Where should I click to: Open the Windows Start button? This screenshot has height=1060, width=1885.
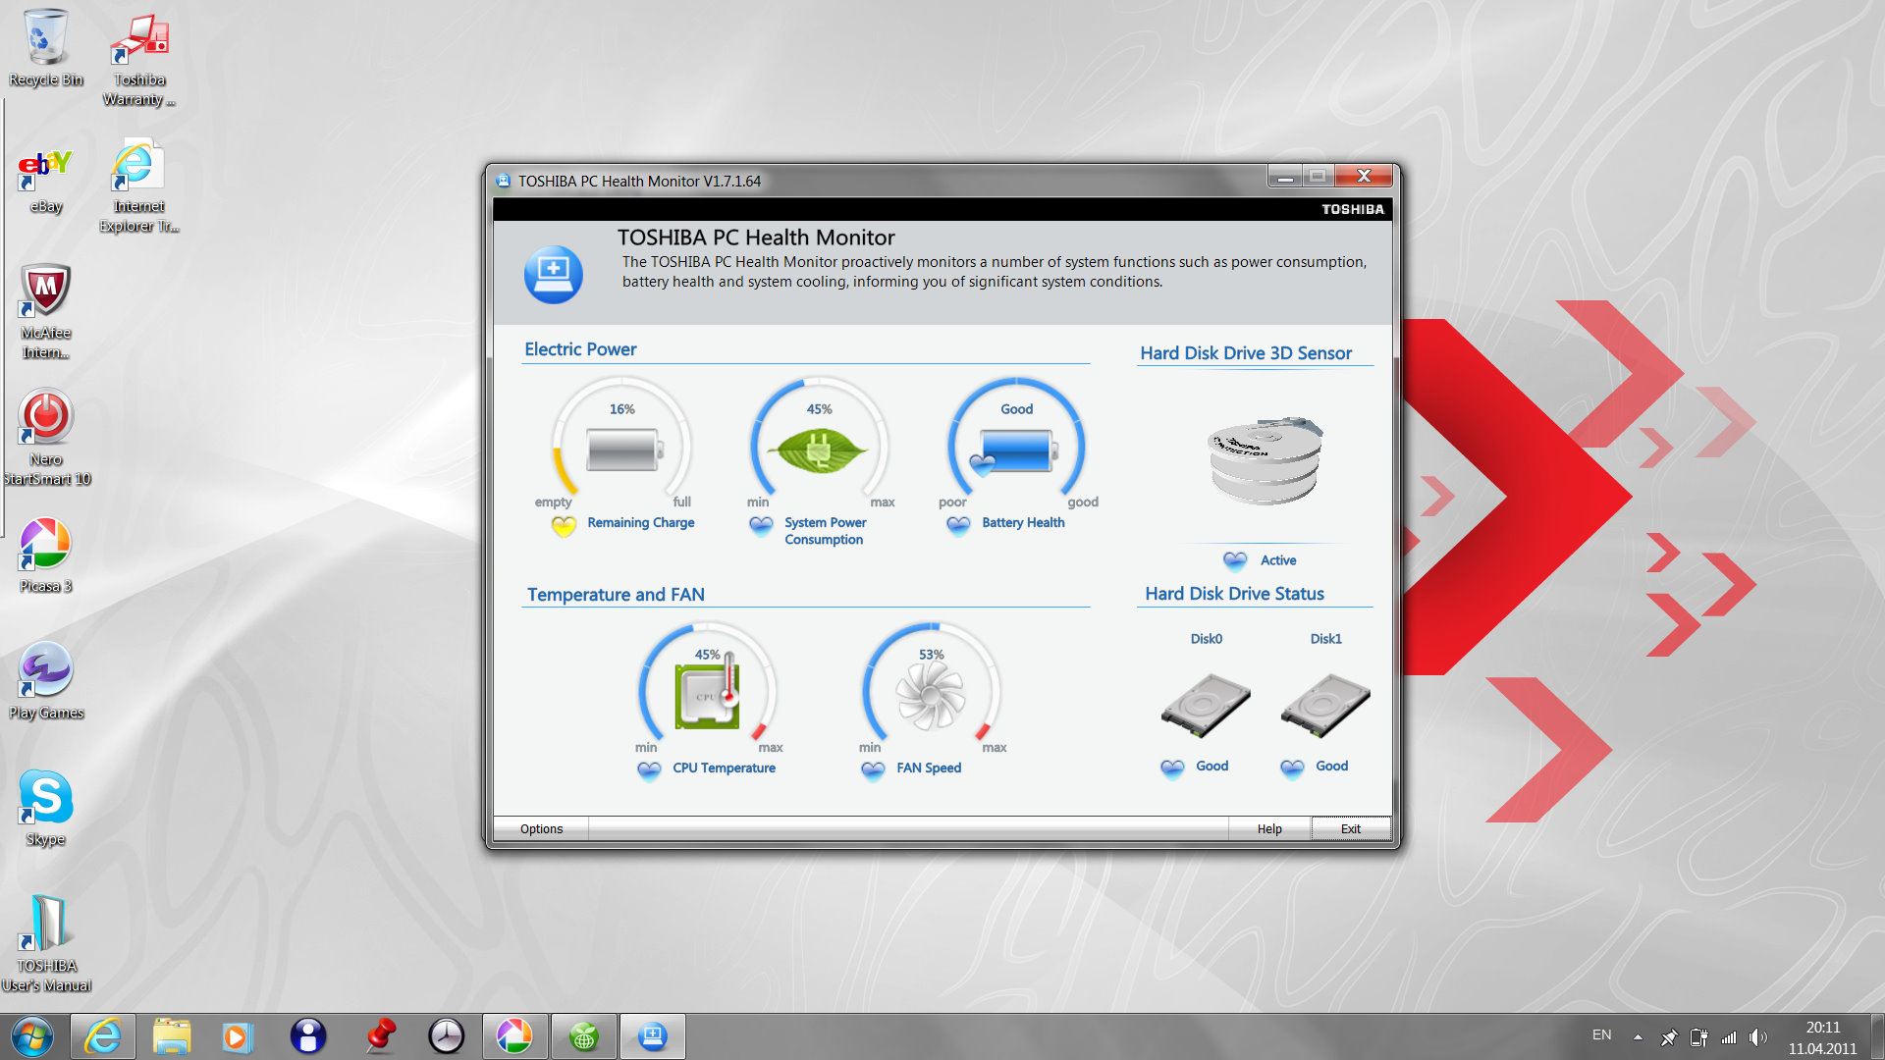(x=32, y=1036)
